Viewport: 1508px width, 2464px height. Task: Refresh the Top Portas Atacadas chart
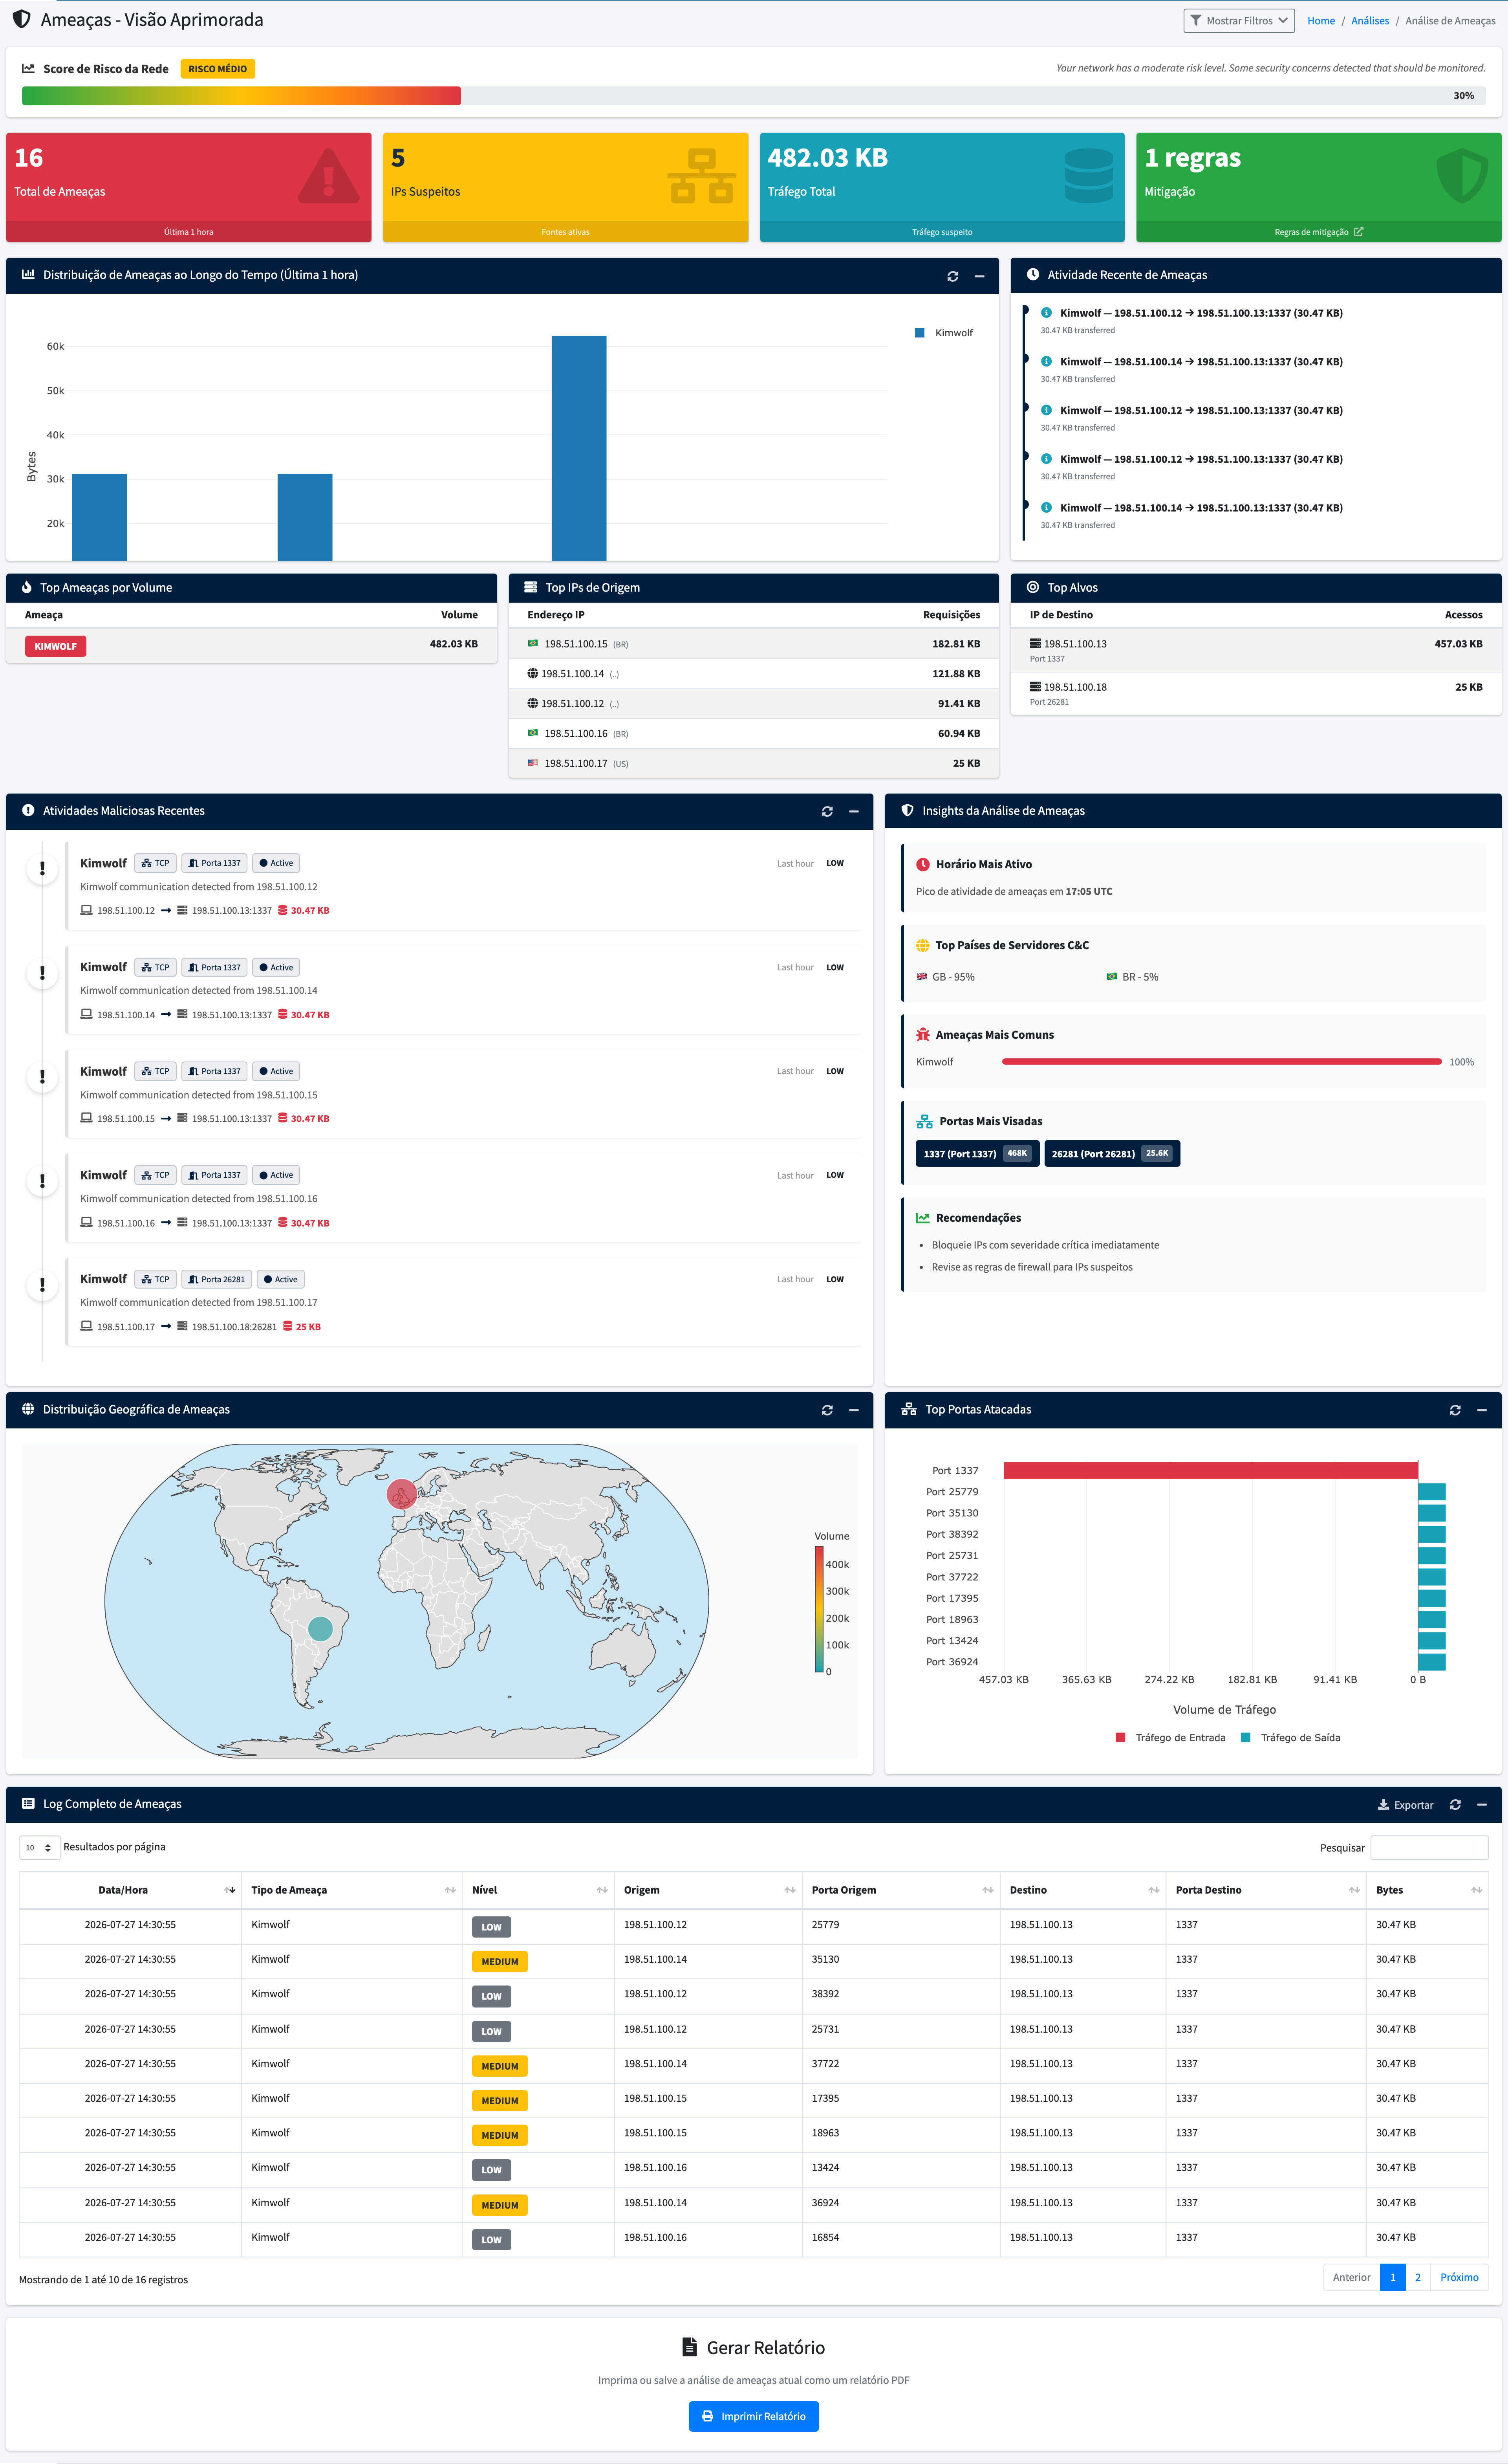click(x=1455, y=1410)
